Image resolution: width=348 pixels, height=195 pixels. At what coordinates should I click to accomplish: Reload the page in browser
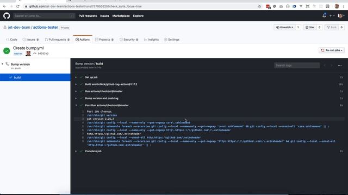(18, 6)
